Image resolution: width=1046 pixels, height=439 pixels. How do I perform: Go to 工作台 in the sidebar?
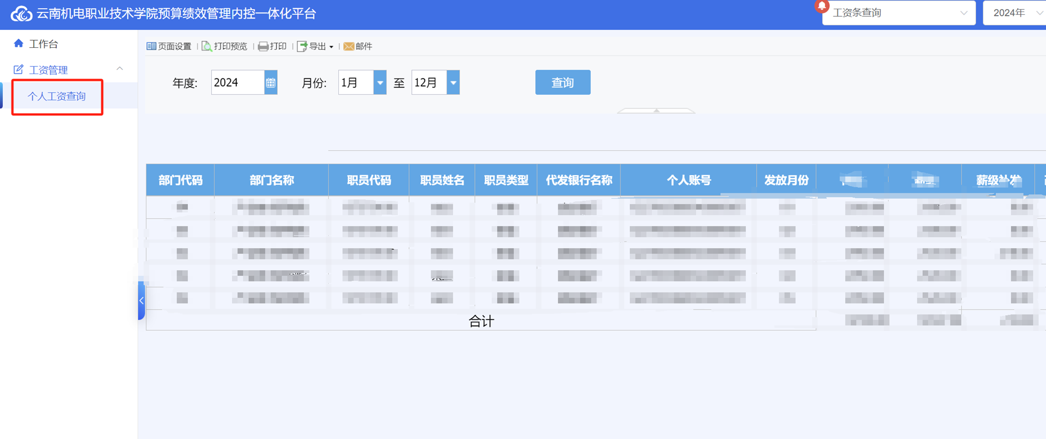44,44
